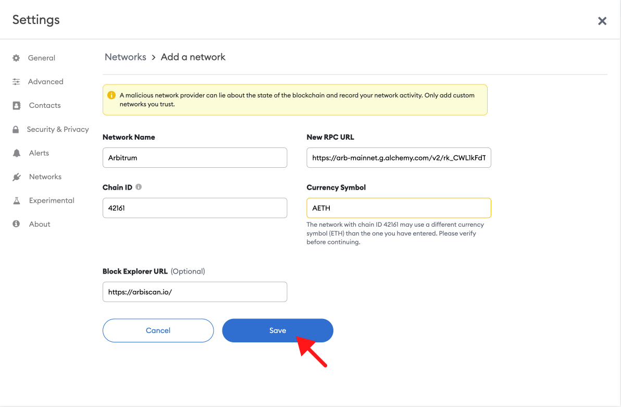Click the yellow warning banner info icon
This screenshot has height=407, width=621.
coord(111,95)
